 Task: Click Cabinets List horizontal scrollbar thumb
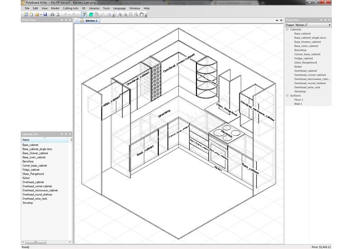(x=36, y=242)
